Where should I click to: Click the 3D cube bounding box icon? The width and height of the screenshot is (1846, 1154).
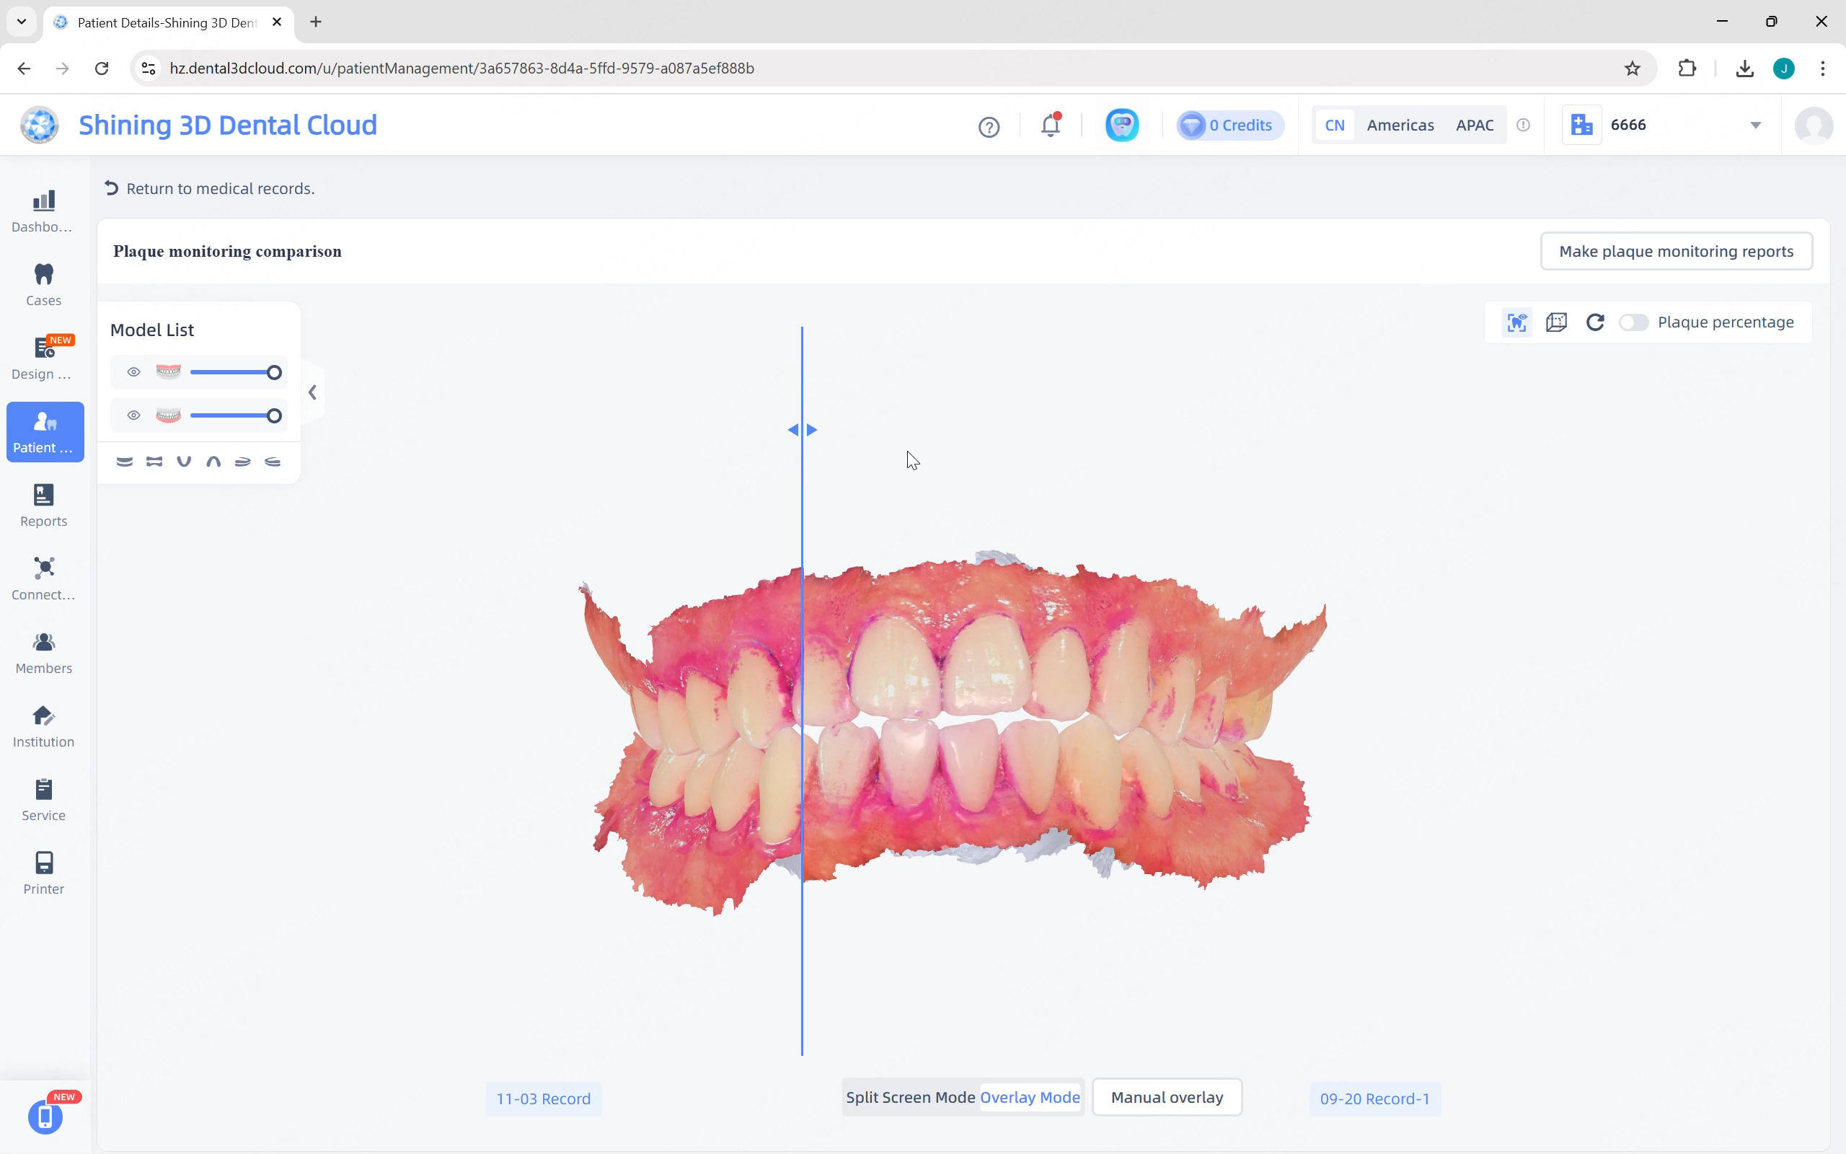point(1556,322)
